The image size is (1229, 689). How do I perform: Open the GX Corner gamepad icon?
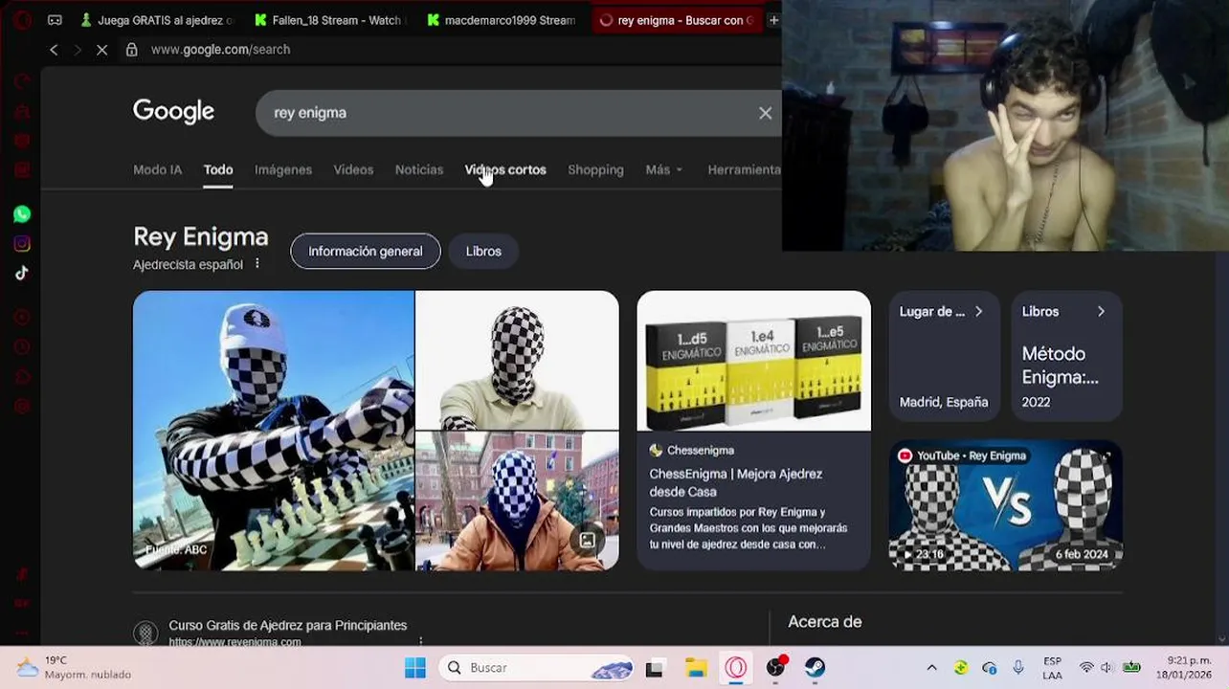55,20
